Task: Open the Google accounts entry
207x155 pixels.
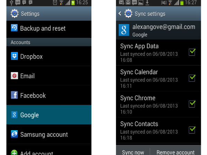Action: pos(49,115)
